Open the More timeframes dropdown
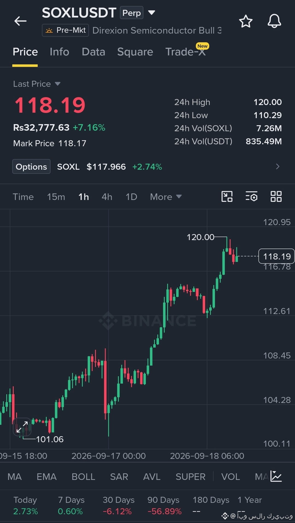The width and height of the screenshot is (295, 523). [x=166, y=197]
